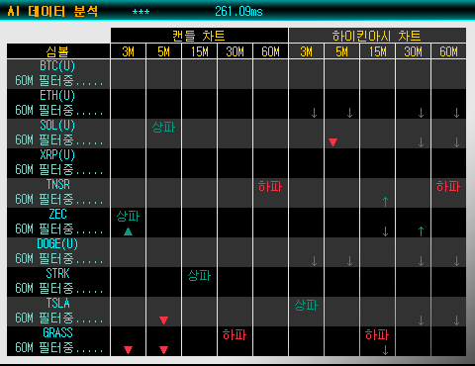The height and width of the screenshot is (366, 475).
Task: Click 하파 in TNSR candle 60M cell
Action: (x=270, y=186)
